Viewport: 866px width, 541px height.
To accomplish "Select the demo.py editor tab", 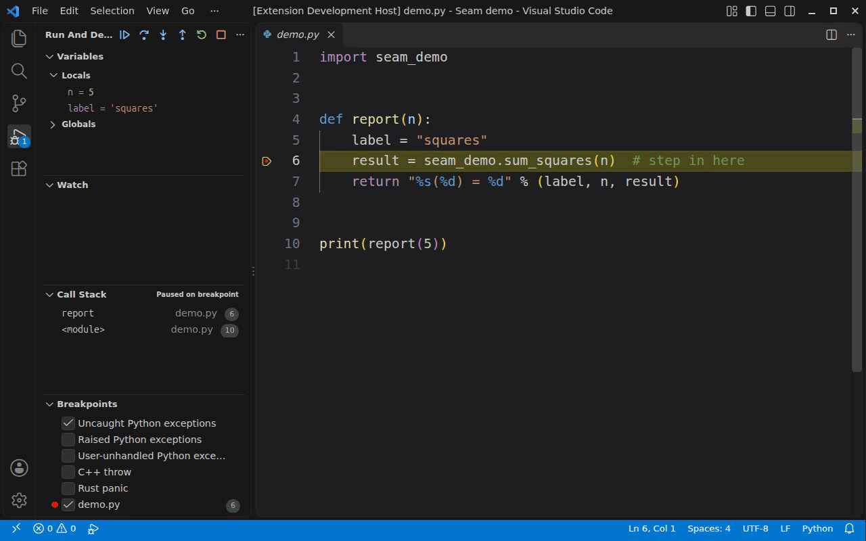I will coord(298,34).
